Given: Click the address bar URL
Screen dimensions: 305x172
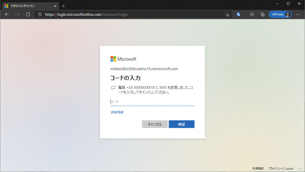Looking at the screenshot, I should pos(86,14).
